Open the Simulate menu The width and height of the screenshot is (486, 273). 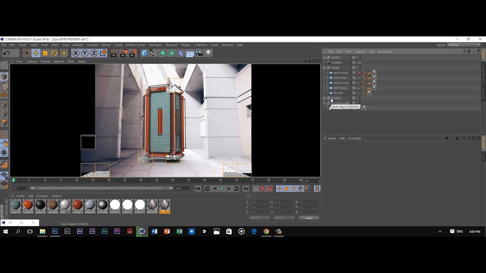click(x=92, y=45)
